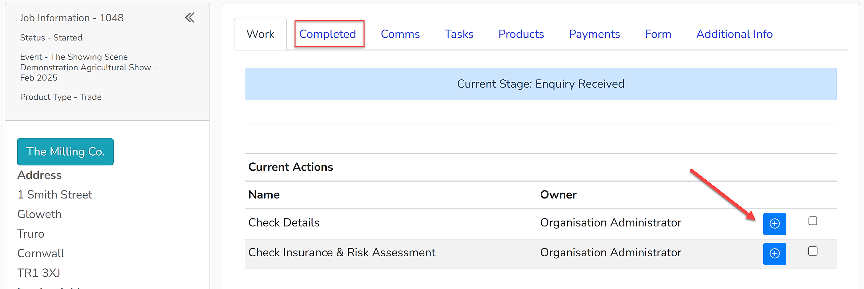Click plus icon for Check Insurance & Risk Assessment

point(775,254)
